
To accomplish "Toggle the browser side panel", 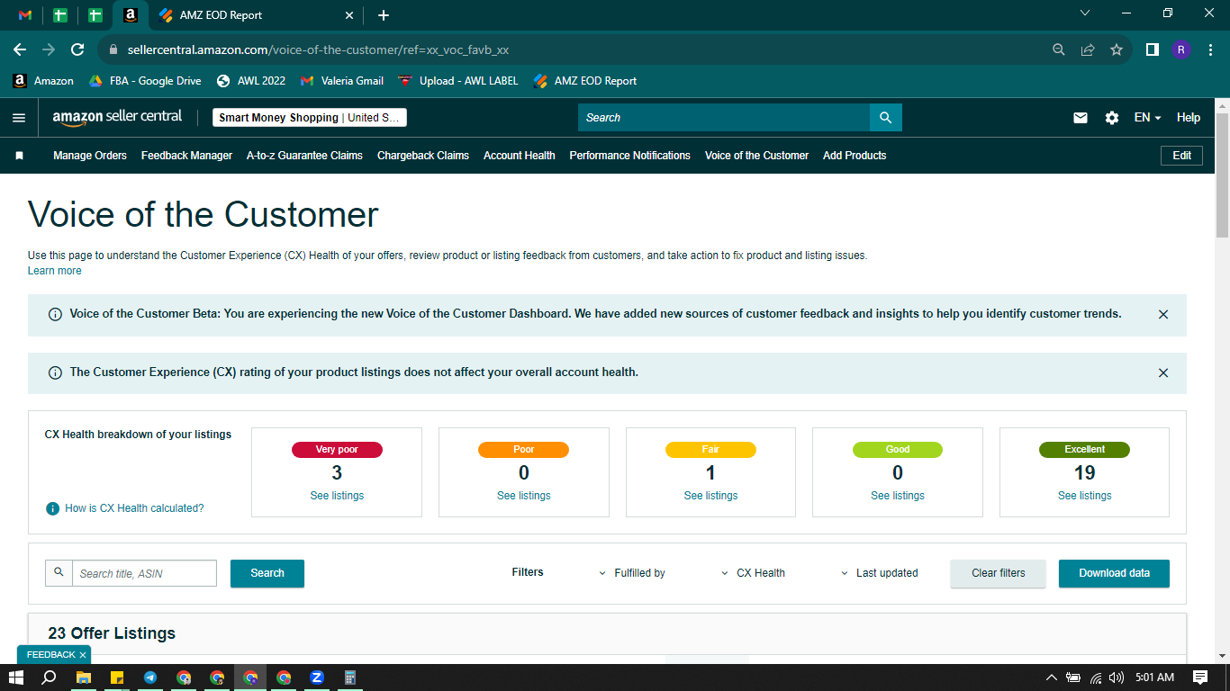I will (x=1152, y=49).
